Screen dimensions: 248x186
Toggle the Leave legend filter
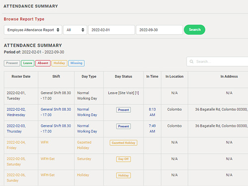click(x=28, y=63)
